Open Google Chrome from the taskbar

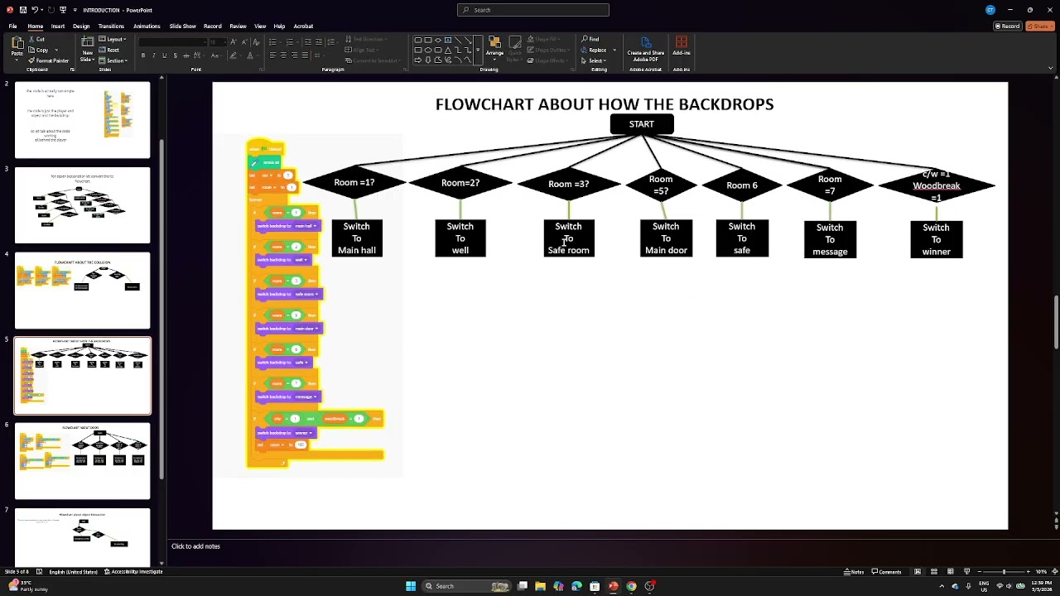[x=631, y=586]
